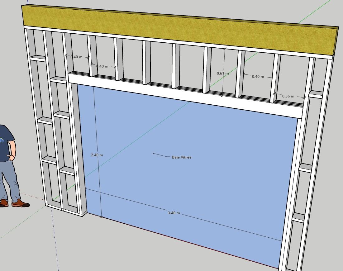Image resolution: width=343 pixels, height=271 pixels.
Task: Pick the 0.36 m dimension label
Action: [x=288, y=96]
